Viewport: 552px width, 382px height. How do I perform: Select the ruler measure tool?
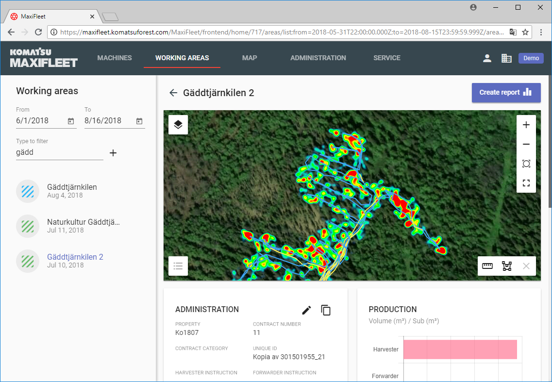tap(487, 266)
